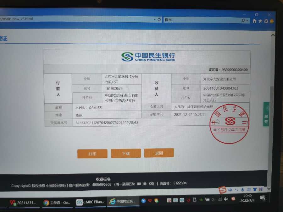
Task: Open the browser Tools gear icon
Action: click(266, 21)
